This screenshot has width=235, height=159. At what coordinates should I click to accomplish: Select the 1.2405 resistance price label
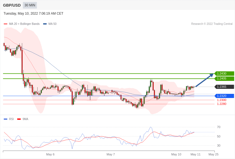pos(224,78)
